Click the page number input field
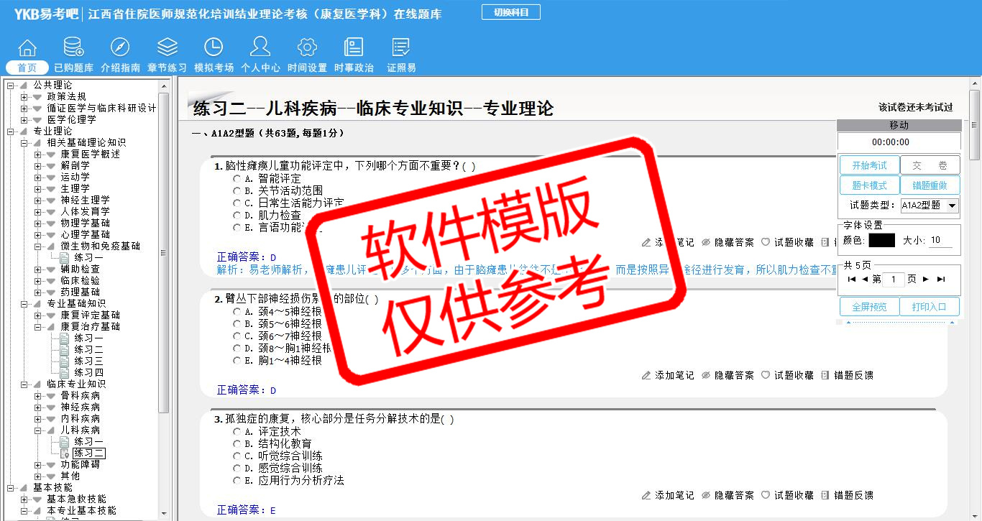982x521 pixels. (893, 280)
